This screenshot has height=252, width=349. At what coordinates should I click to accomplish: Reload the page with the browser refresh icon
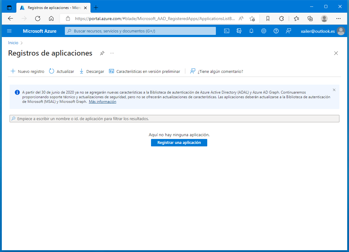38,19
